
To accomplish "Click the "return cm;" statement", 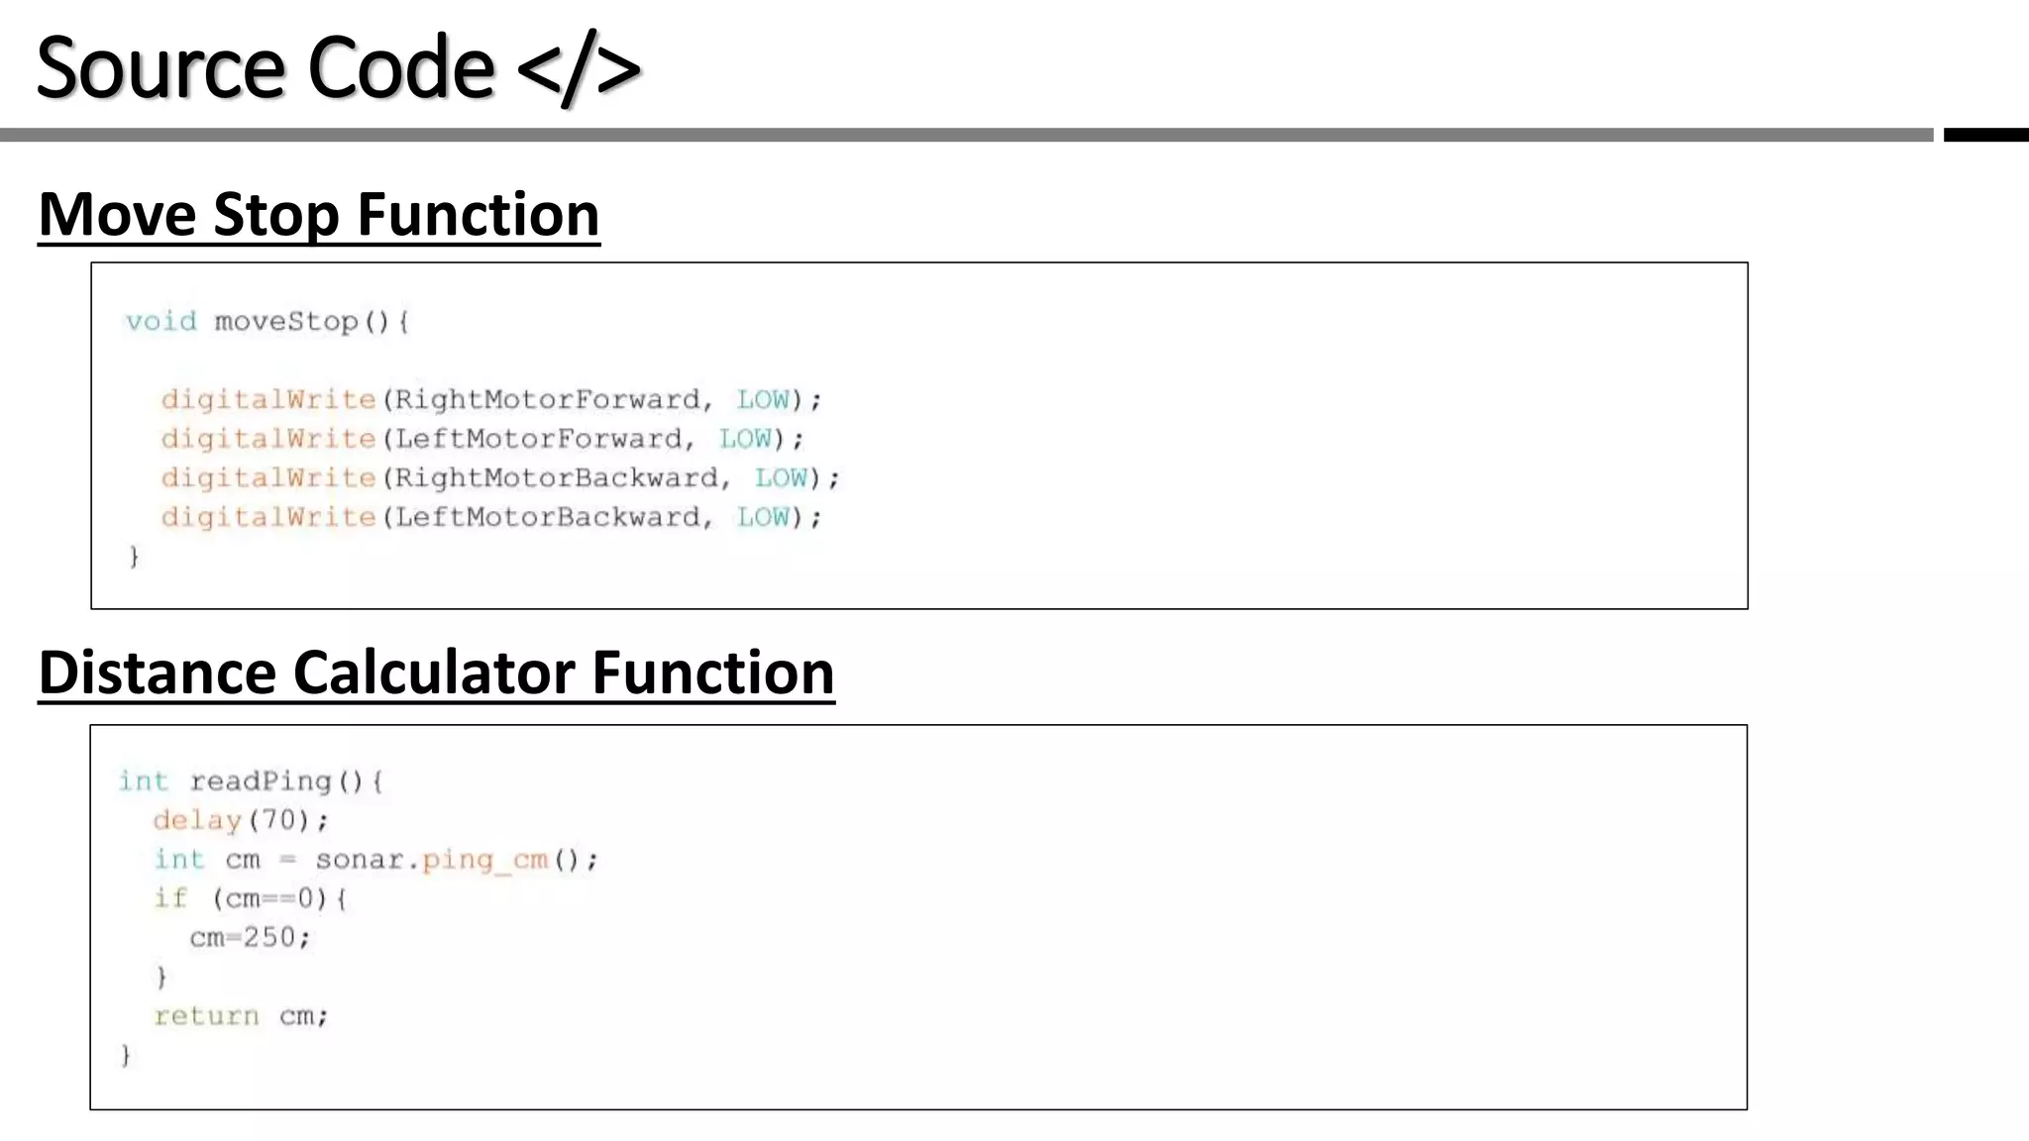I will pos(241,1016).
